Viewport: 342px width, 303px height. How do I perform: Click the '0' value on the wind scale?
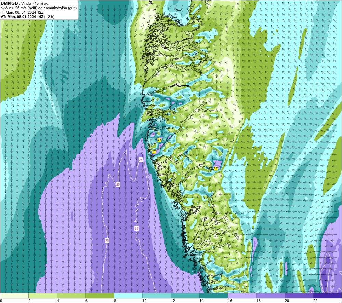(1, 301)
